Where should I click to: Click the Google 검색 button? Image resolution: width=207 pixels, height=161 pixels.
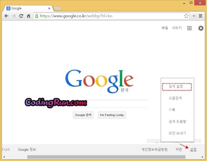click(x=83, y=115)
